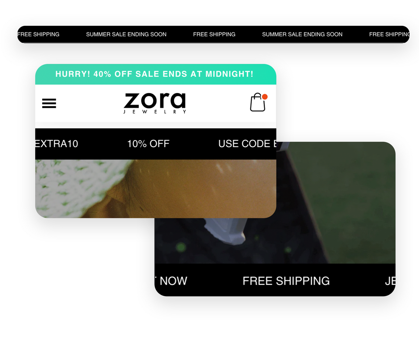Click the partial JE text in bottom ticker
The width and height of the screenshot is (419, 345).
pos(390,281)
